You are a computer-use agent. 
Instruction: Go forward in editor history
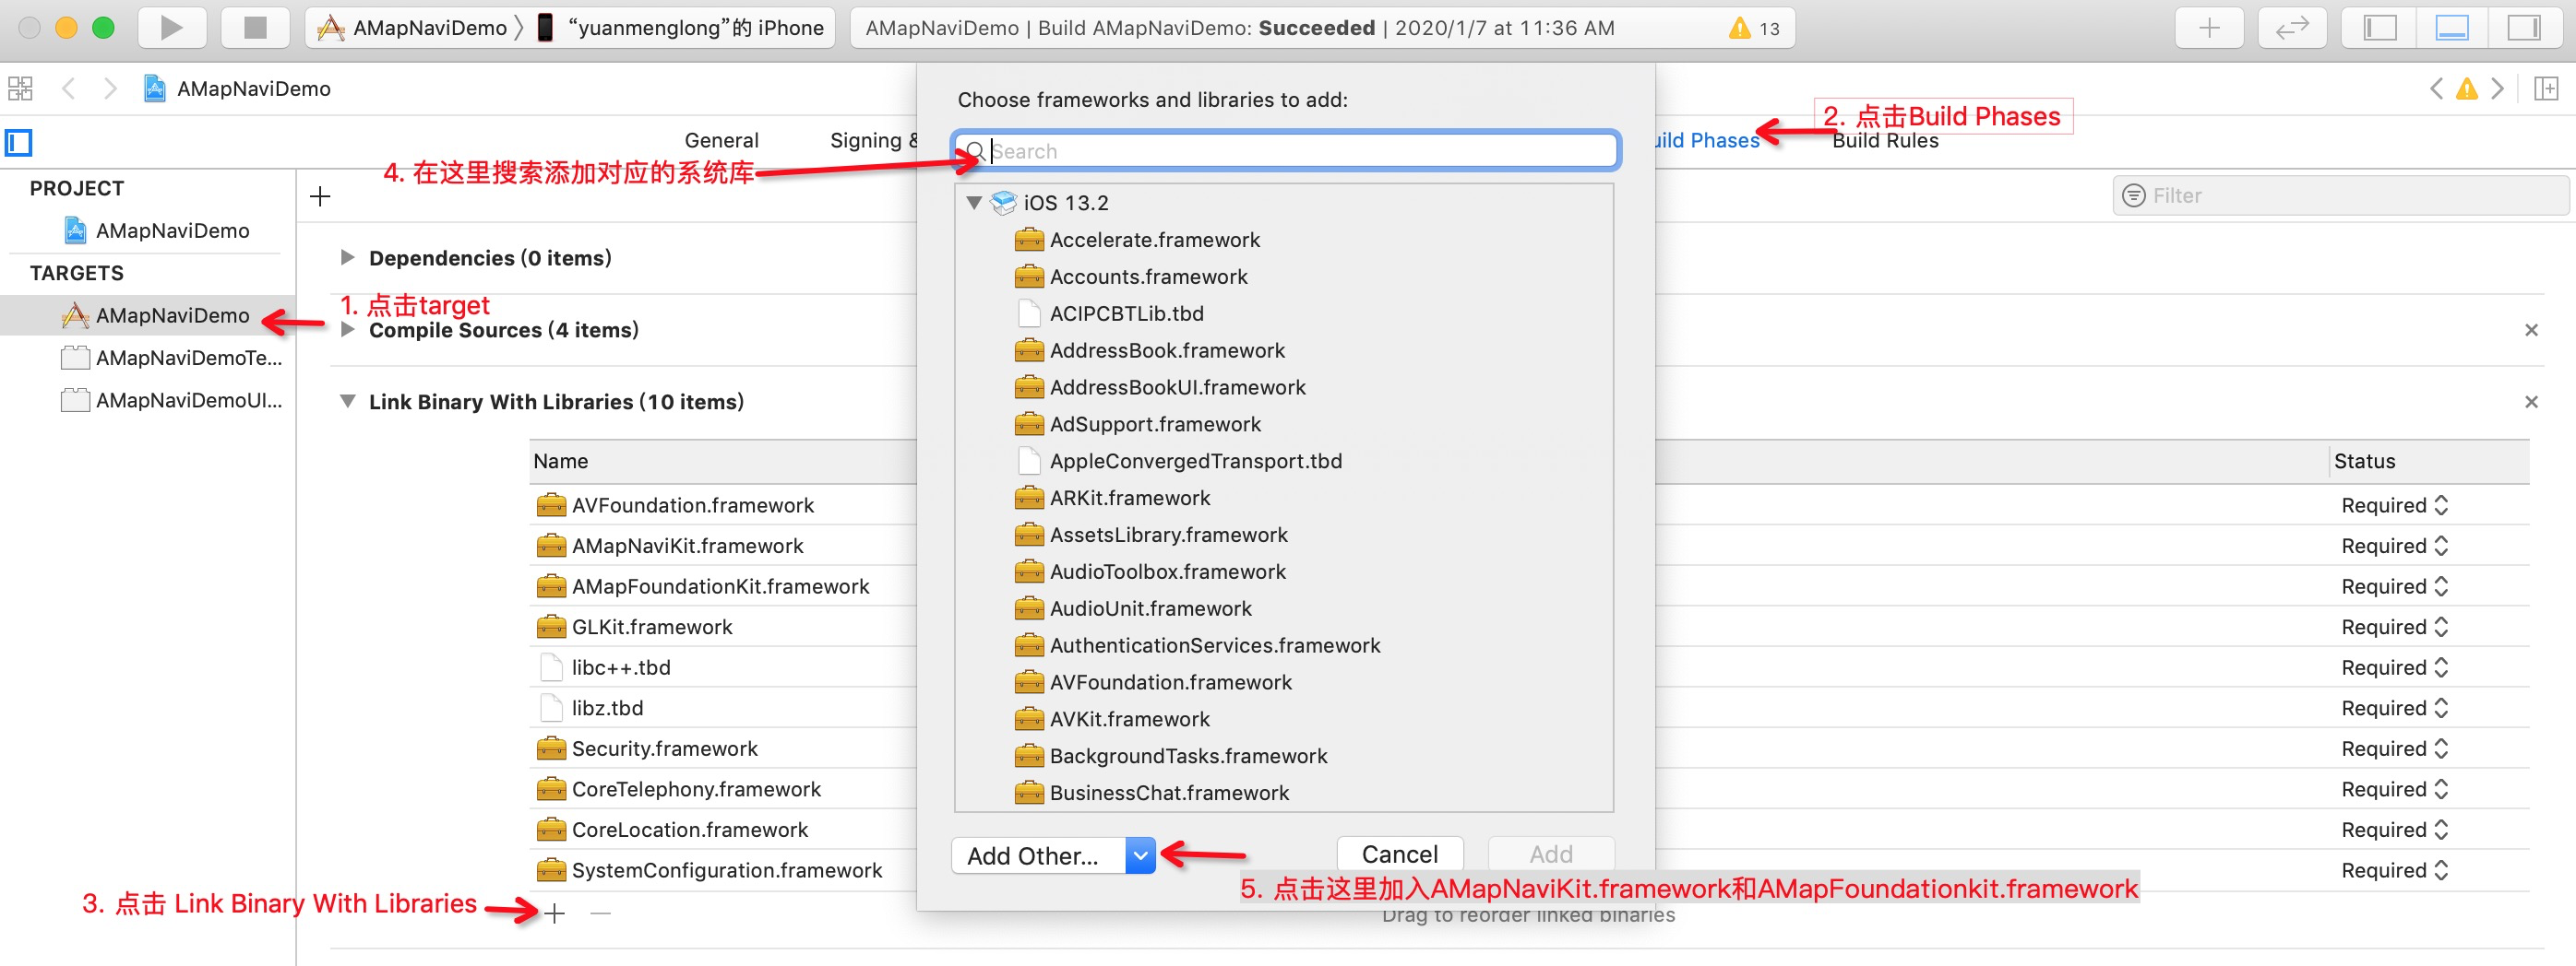pos(110,88)
